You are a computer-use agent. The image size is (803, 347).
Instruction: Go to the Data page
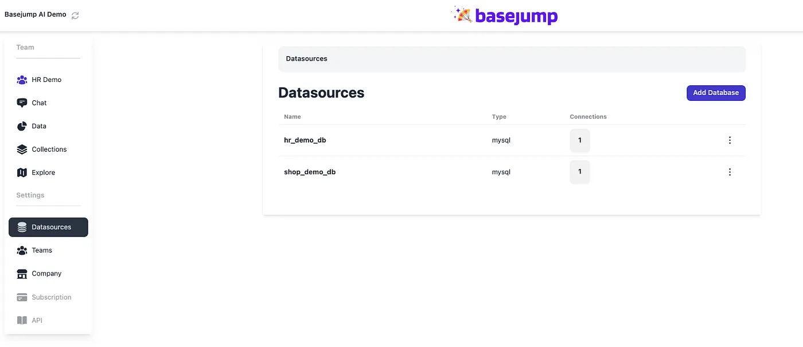39,126
